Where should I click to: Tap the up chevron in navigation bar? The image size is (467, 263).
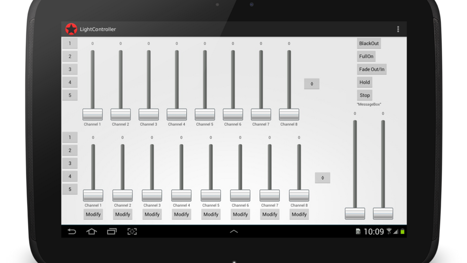(x=234, y=232)
